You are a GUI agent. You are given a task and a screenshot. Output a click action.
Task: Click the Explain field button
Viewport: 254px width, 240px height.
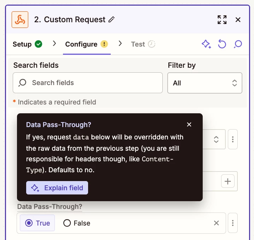[57, 188]
